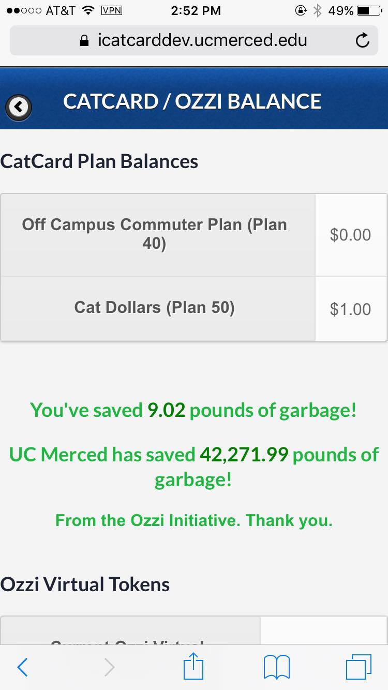Screen dimensions: 388x690
Task: Tap the Wi-Fi signal icon
Action: (x=88, y=10)
